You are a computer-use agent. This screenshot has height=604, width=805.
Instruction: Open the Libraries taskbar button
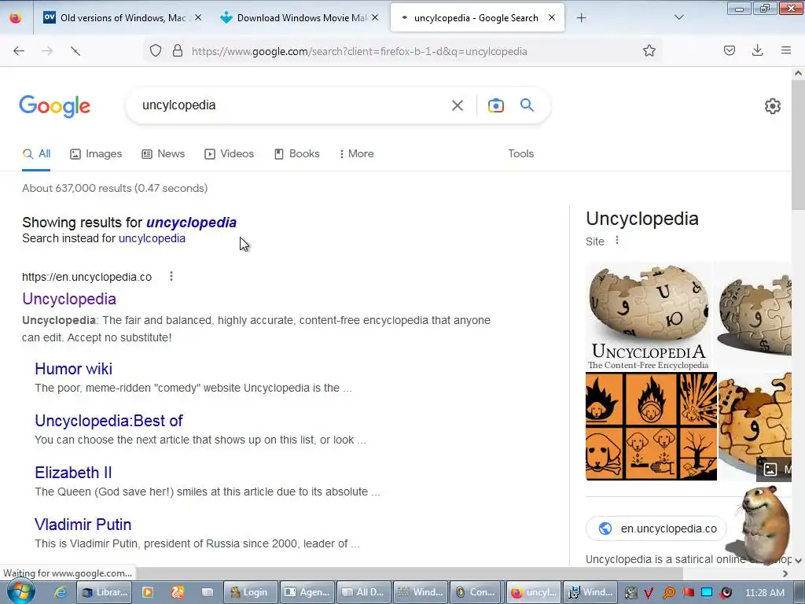(x=105, y=592)
